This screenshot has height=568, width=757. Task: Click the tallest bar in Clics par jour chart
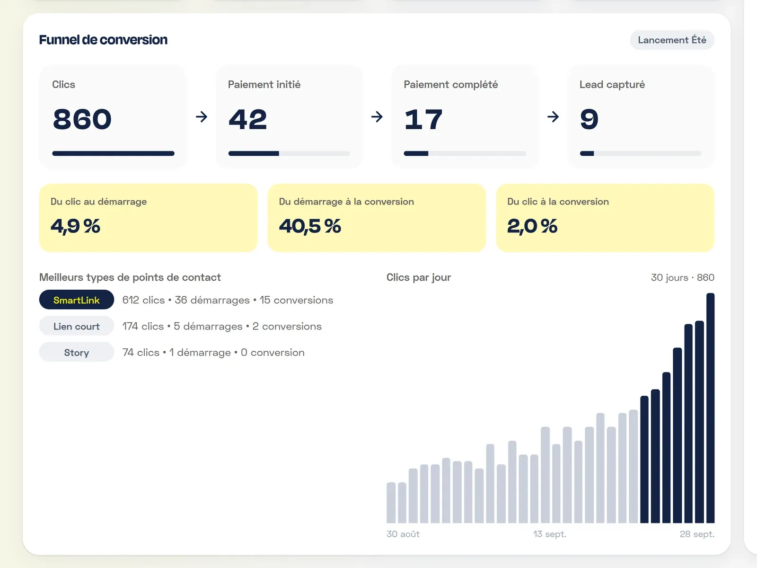pyautogui.click(x=710, y=408)
